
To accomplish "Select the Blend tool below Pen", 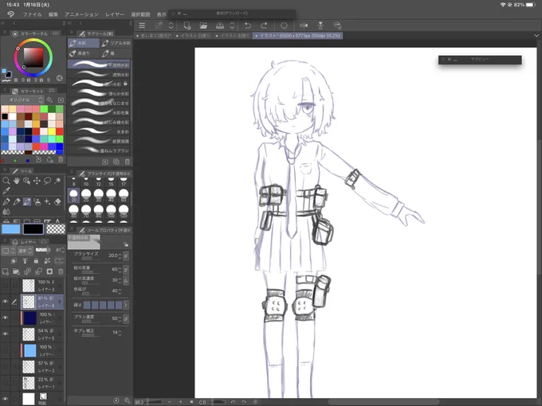I will 6,212.
